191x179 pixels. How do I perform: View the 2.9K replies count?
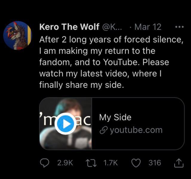click(64, 163)
